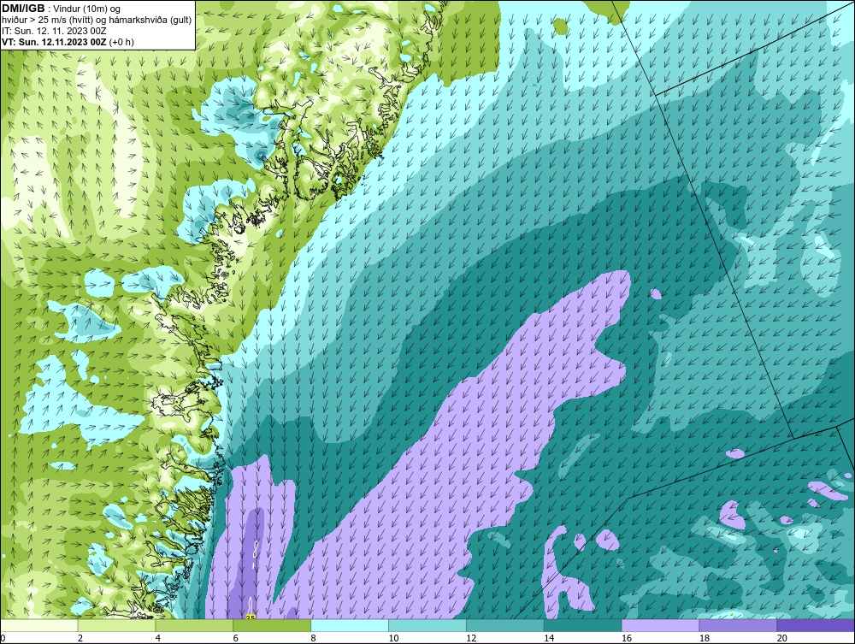855x644 pixels.
Task: Click the 'hviður > 25 m/s' legend line
Action: (97, 21)
